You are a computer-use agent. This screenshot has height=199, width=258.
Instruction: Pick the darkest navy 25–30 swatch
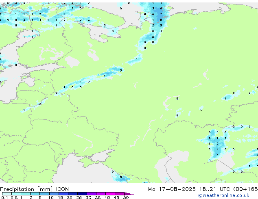[82, 194]
